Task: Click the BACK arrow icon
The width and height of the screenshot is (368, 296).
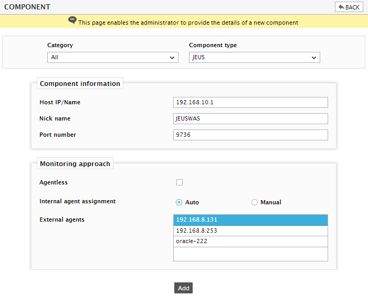Action: pyautogui.click(x=341, y=7)
